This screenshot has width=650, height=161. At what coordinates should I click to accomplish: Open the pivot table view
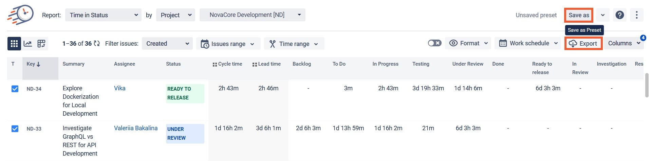41,44
